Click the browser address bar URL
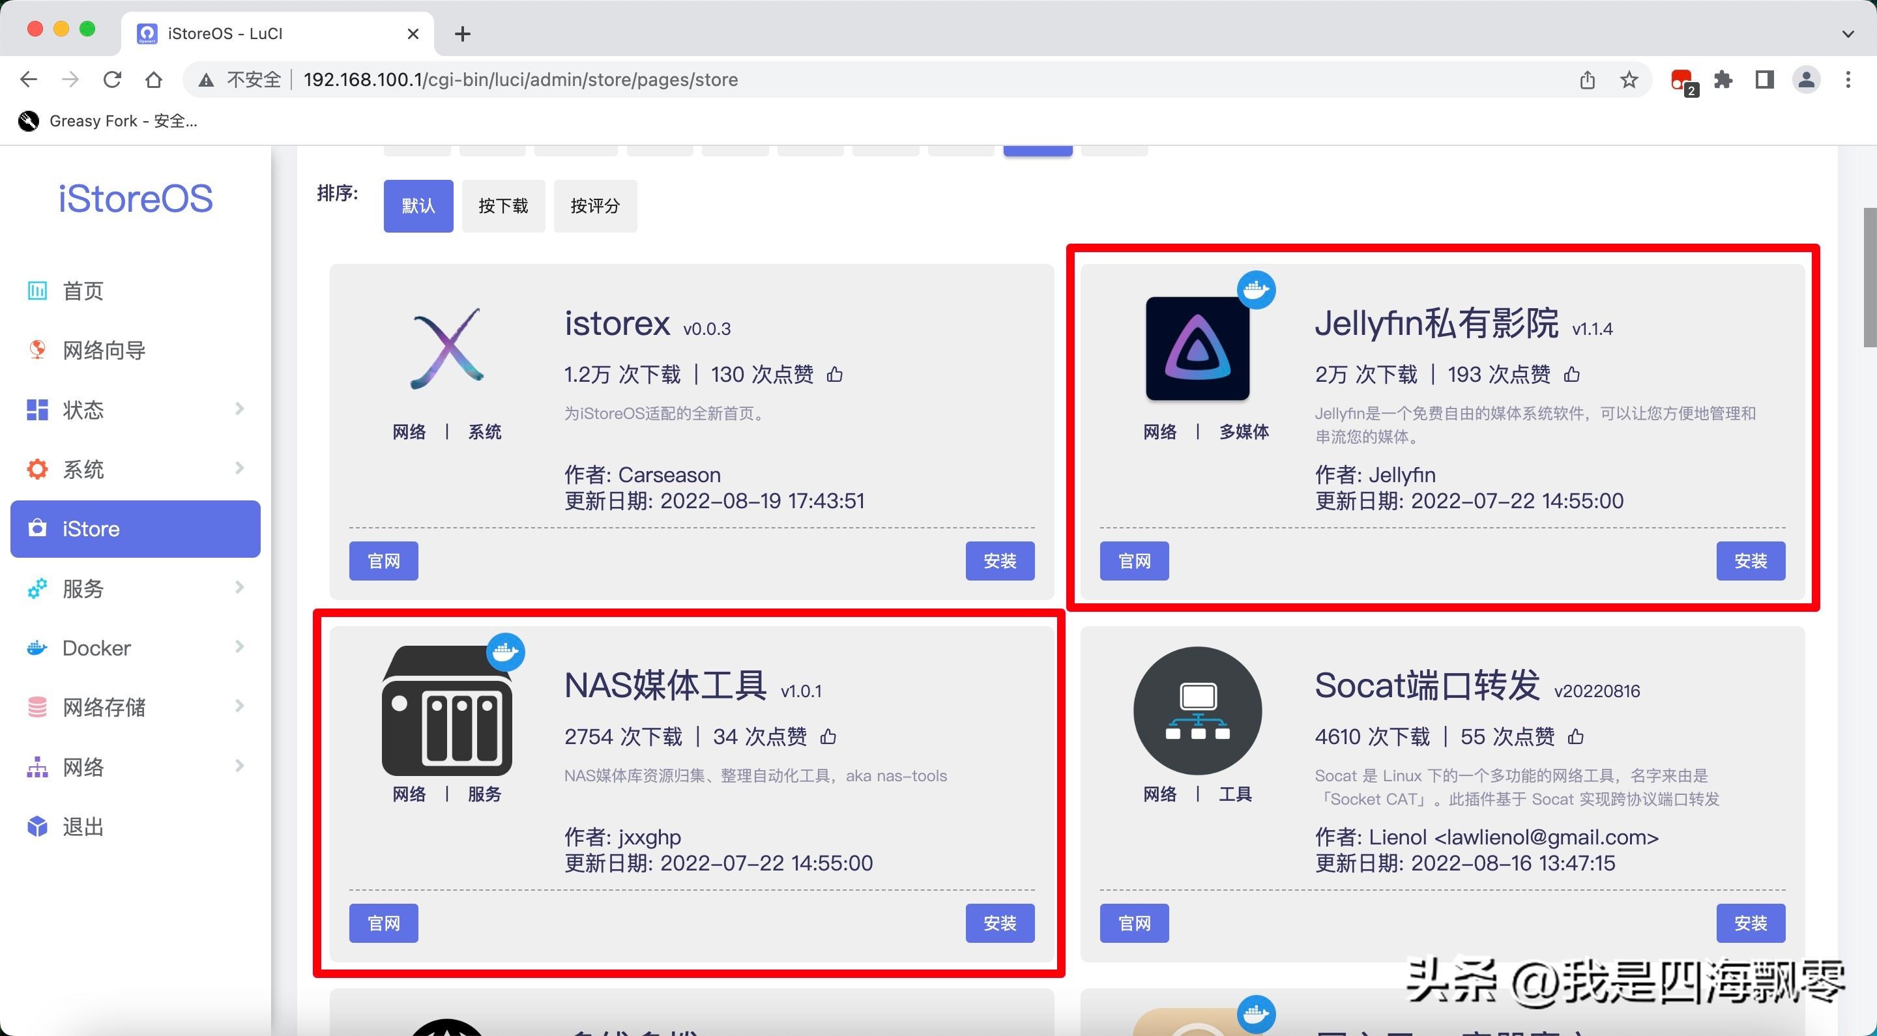Image resolution: width=1877 pixels, height=1036 pixels. click(520, 79)
